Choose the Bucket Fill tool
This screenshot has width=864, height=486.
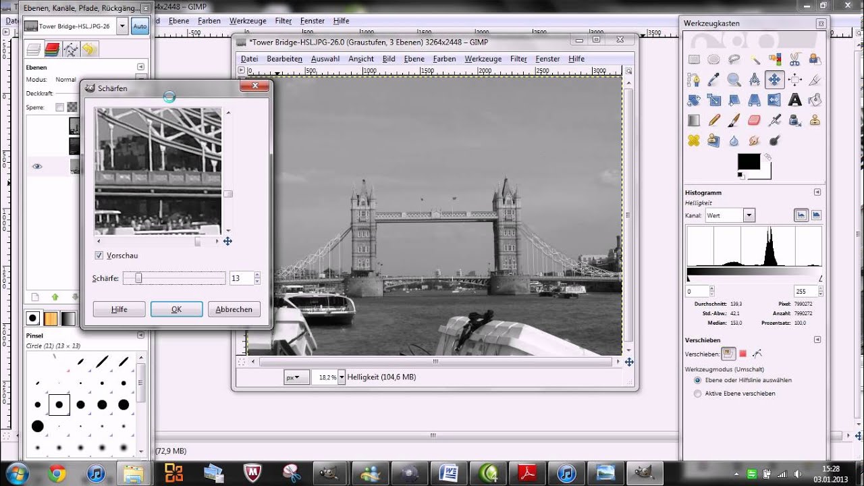(x=815, y=100)
